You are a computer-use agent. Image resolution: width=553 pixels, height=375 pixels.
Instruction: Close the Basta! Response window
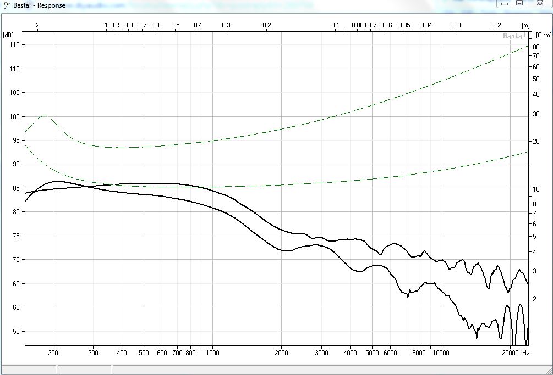click(540, 3)
